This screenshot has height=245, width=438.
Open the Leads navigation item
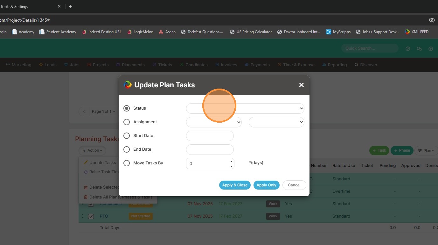pos(48,65)
